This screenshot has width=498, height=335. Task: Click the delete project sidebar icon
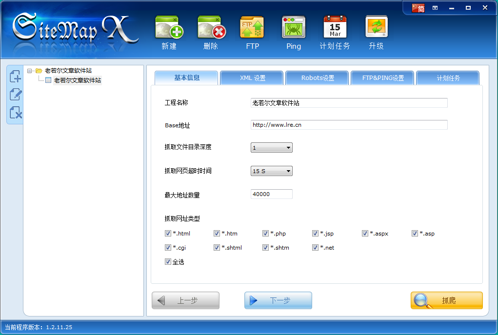point(16,113)
